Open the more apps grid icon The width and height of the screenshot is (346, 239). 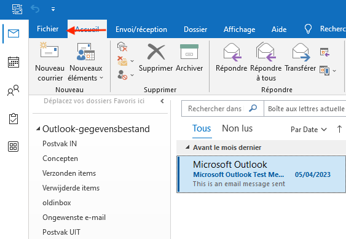(x=14, y=147)
